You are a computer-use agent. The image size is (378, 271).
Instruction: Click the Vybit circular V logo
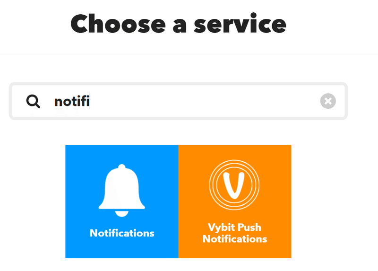click(234, 185)
